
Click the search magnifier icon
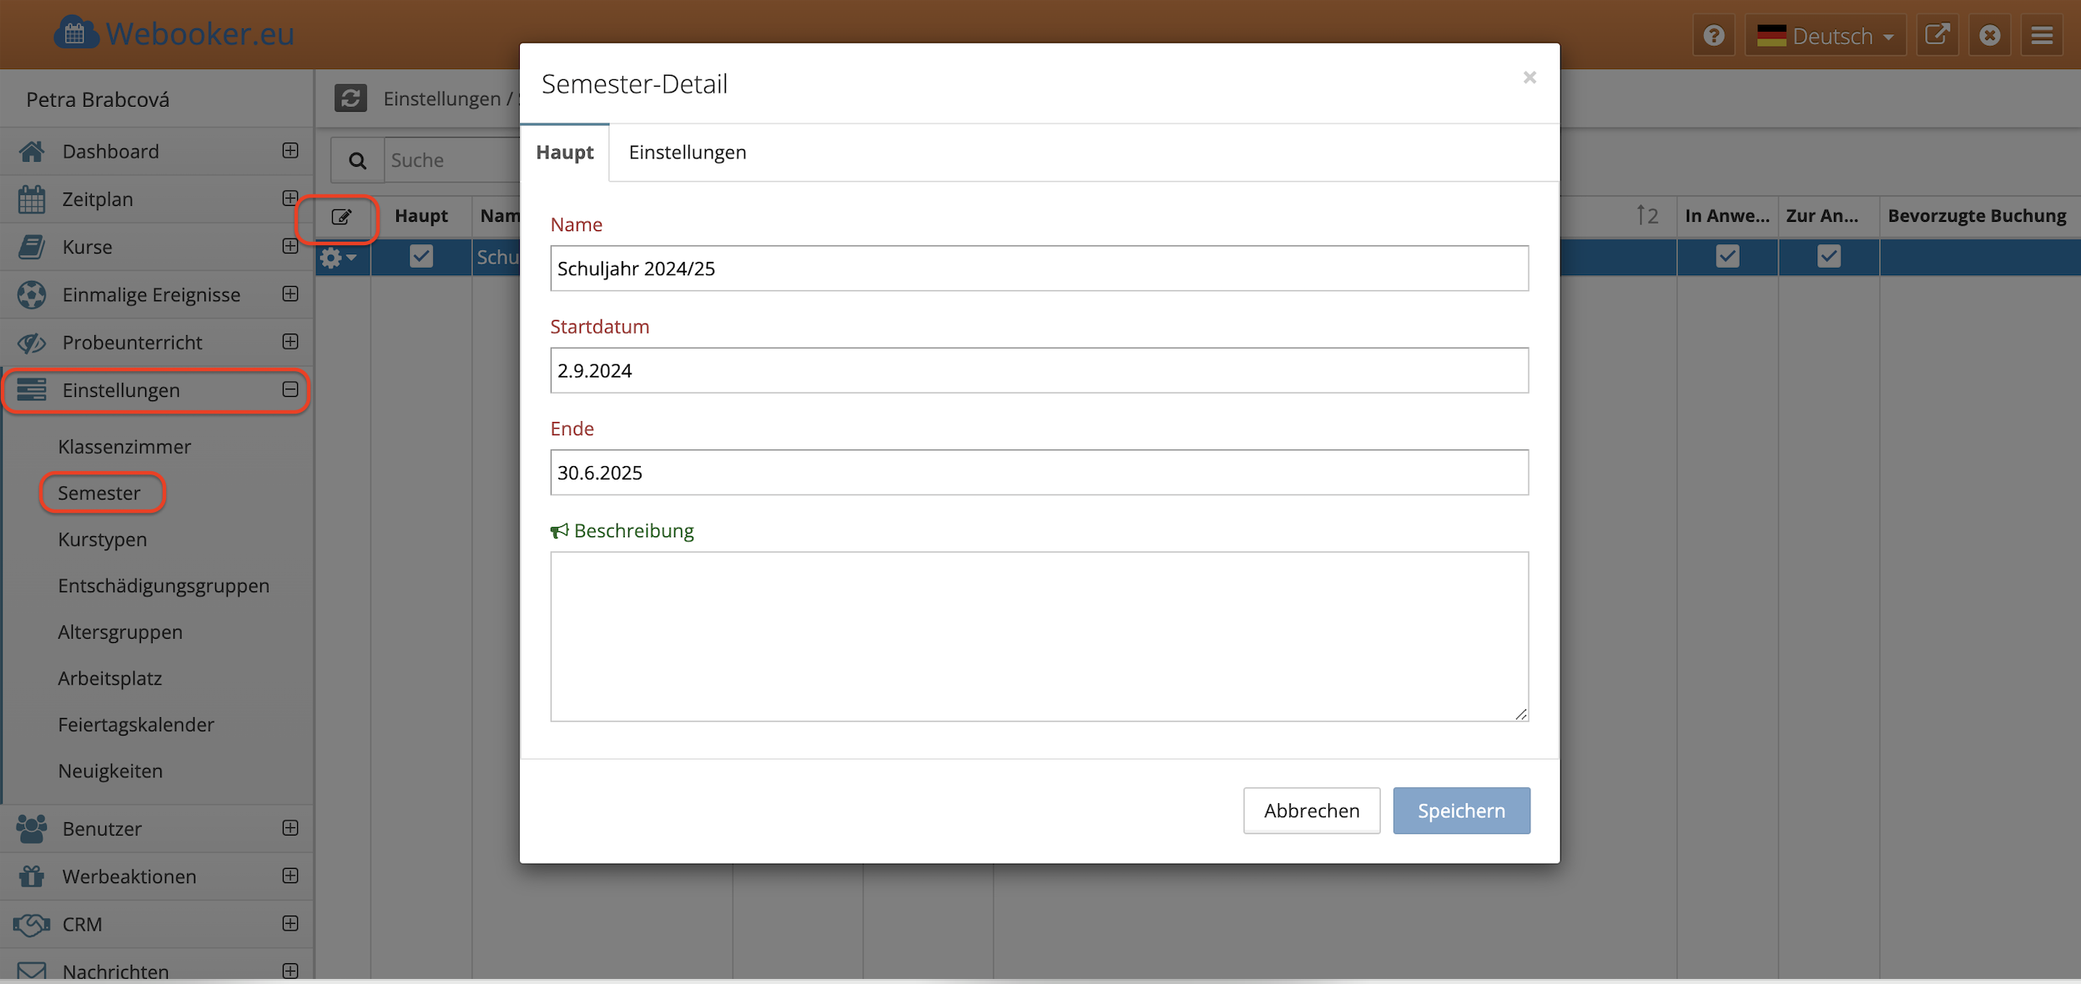(x=357, y=160)
